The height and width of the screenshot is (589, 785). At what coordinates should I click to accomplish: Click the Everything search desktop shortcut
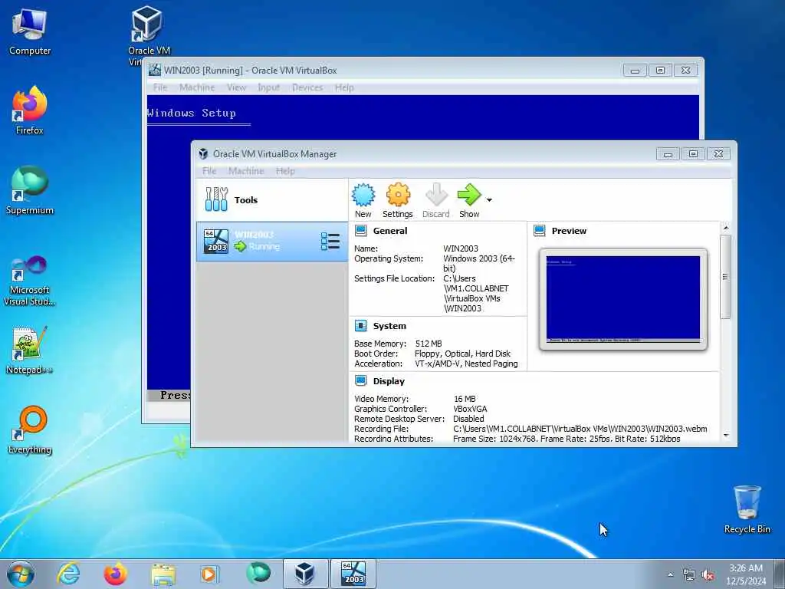pyautogui.click(x=30, y=429)
